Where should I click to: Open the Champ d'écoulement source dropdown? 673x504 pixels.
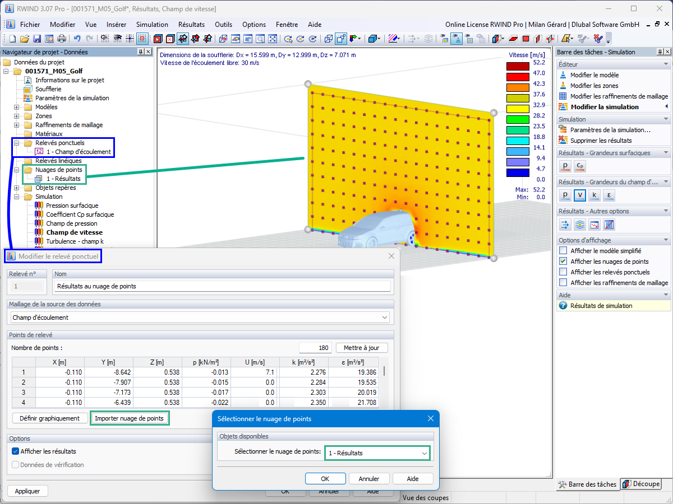(x=384, y=318)
